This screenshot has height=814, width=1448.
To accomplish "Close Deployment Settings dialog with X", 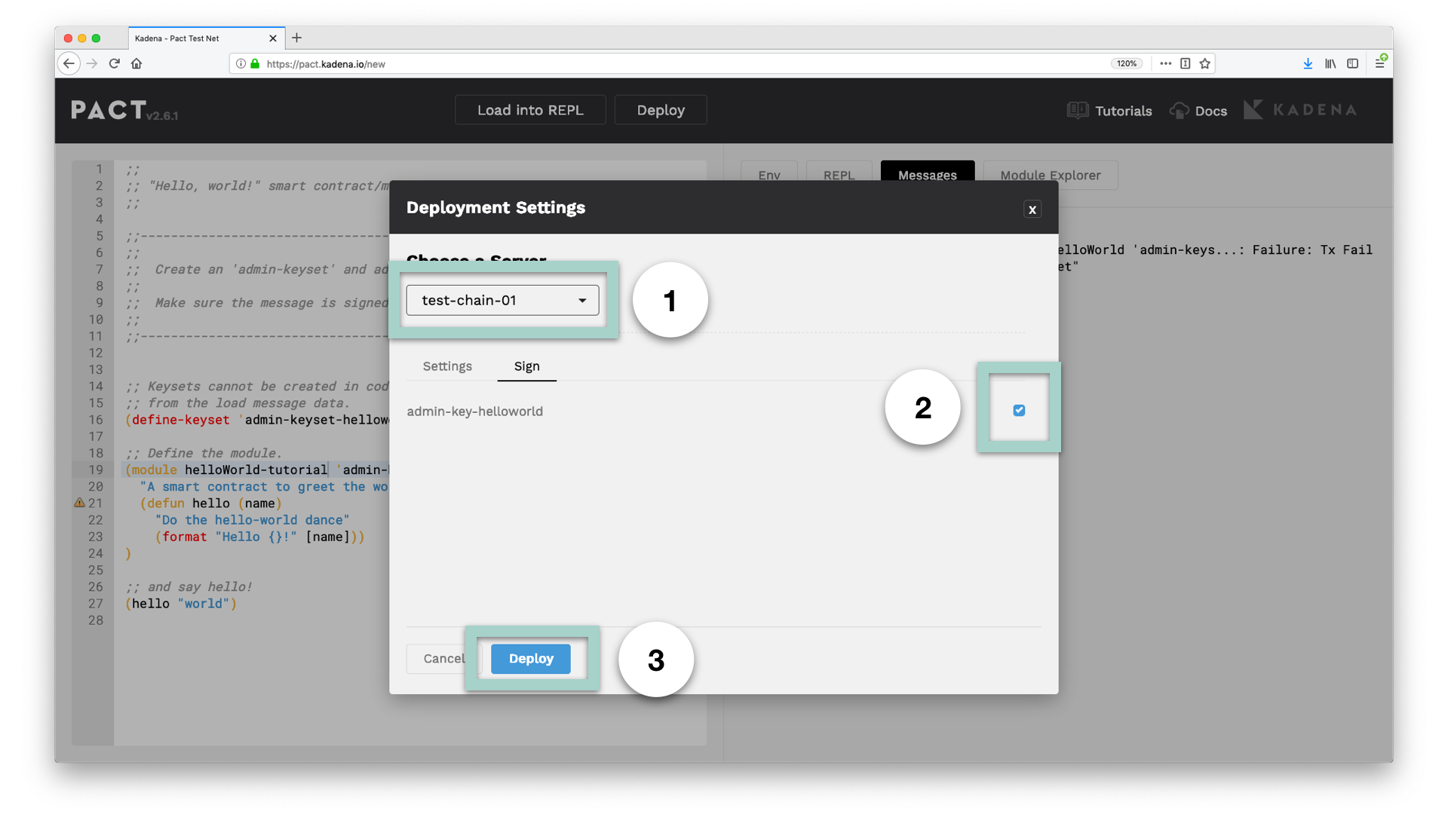I will coord(1032,210).
